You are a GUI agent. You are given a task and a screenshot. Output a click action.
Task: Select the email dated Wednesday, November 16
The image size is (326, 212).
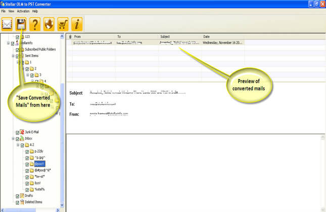point(155,43)
